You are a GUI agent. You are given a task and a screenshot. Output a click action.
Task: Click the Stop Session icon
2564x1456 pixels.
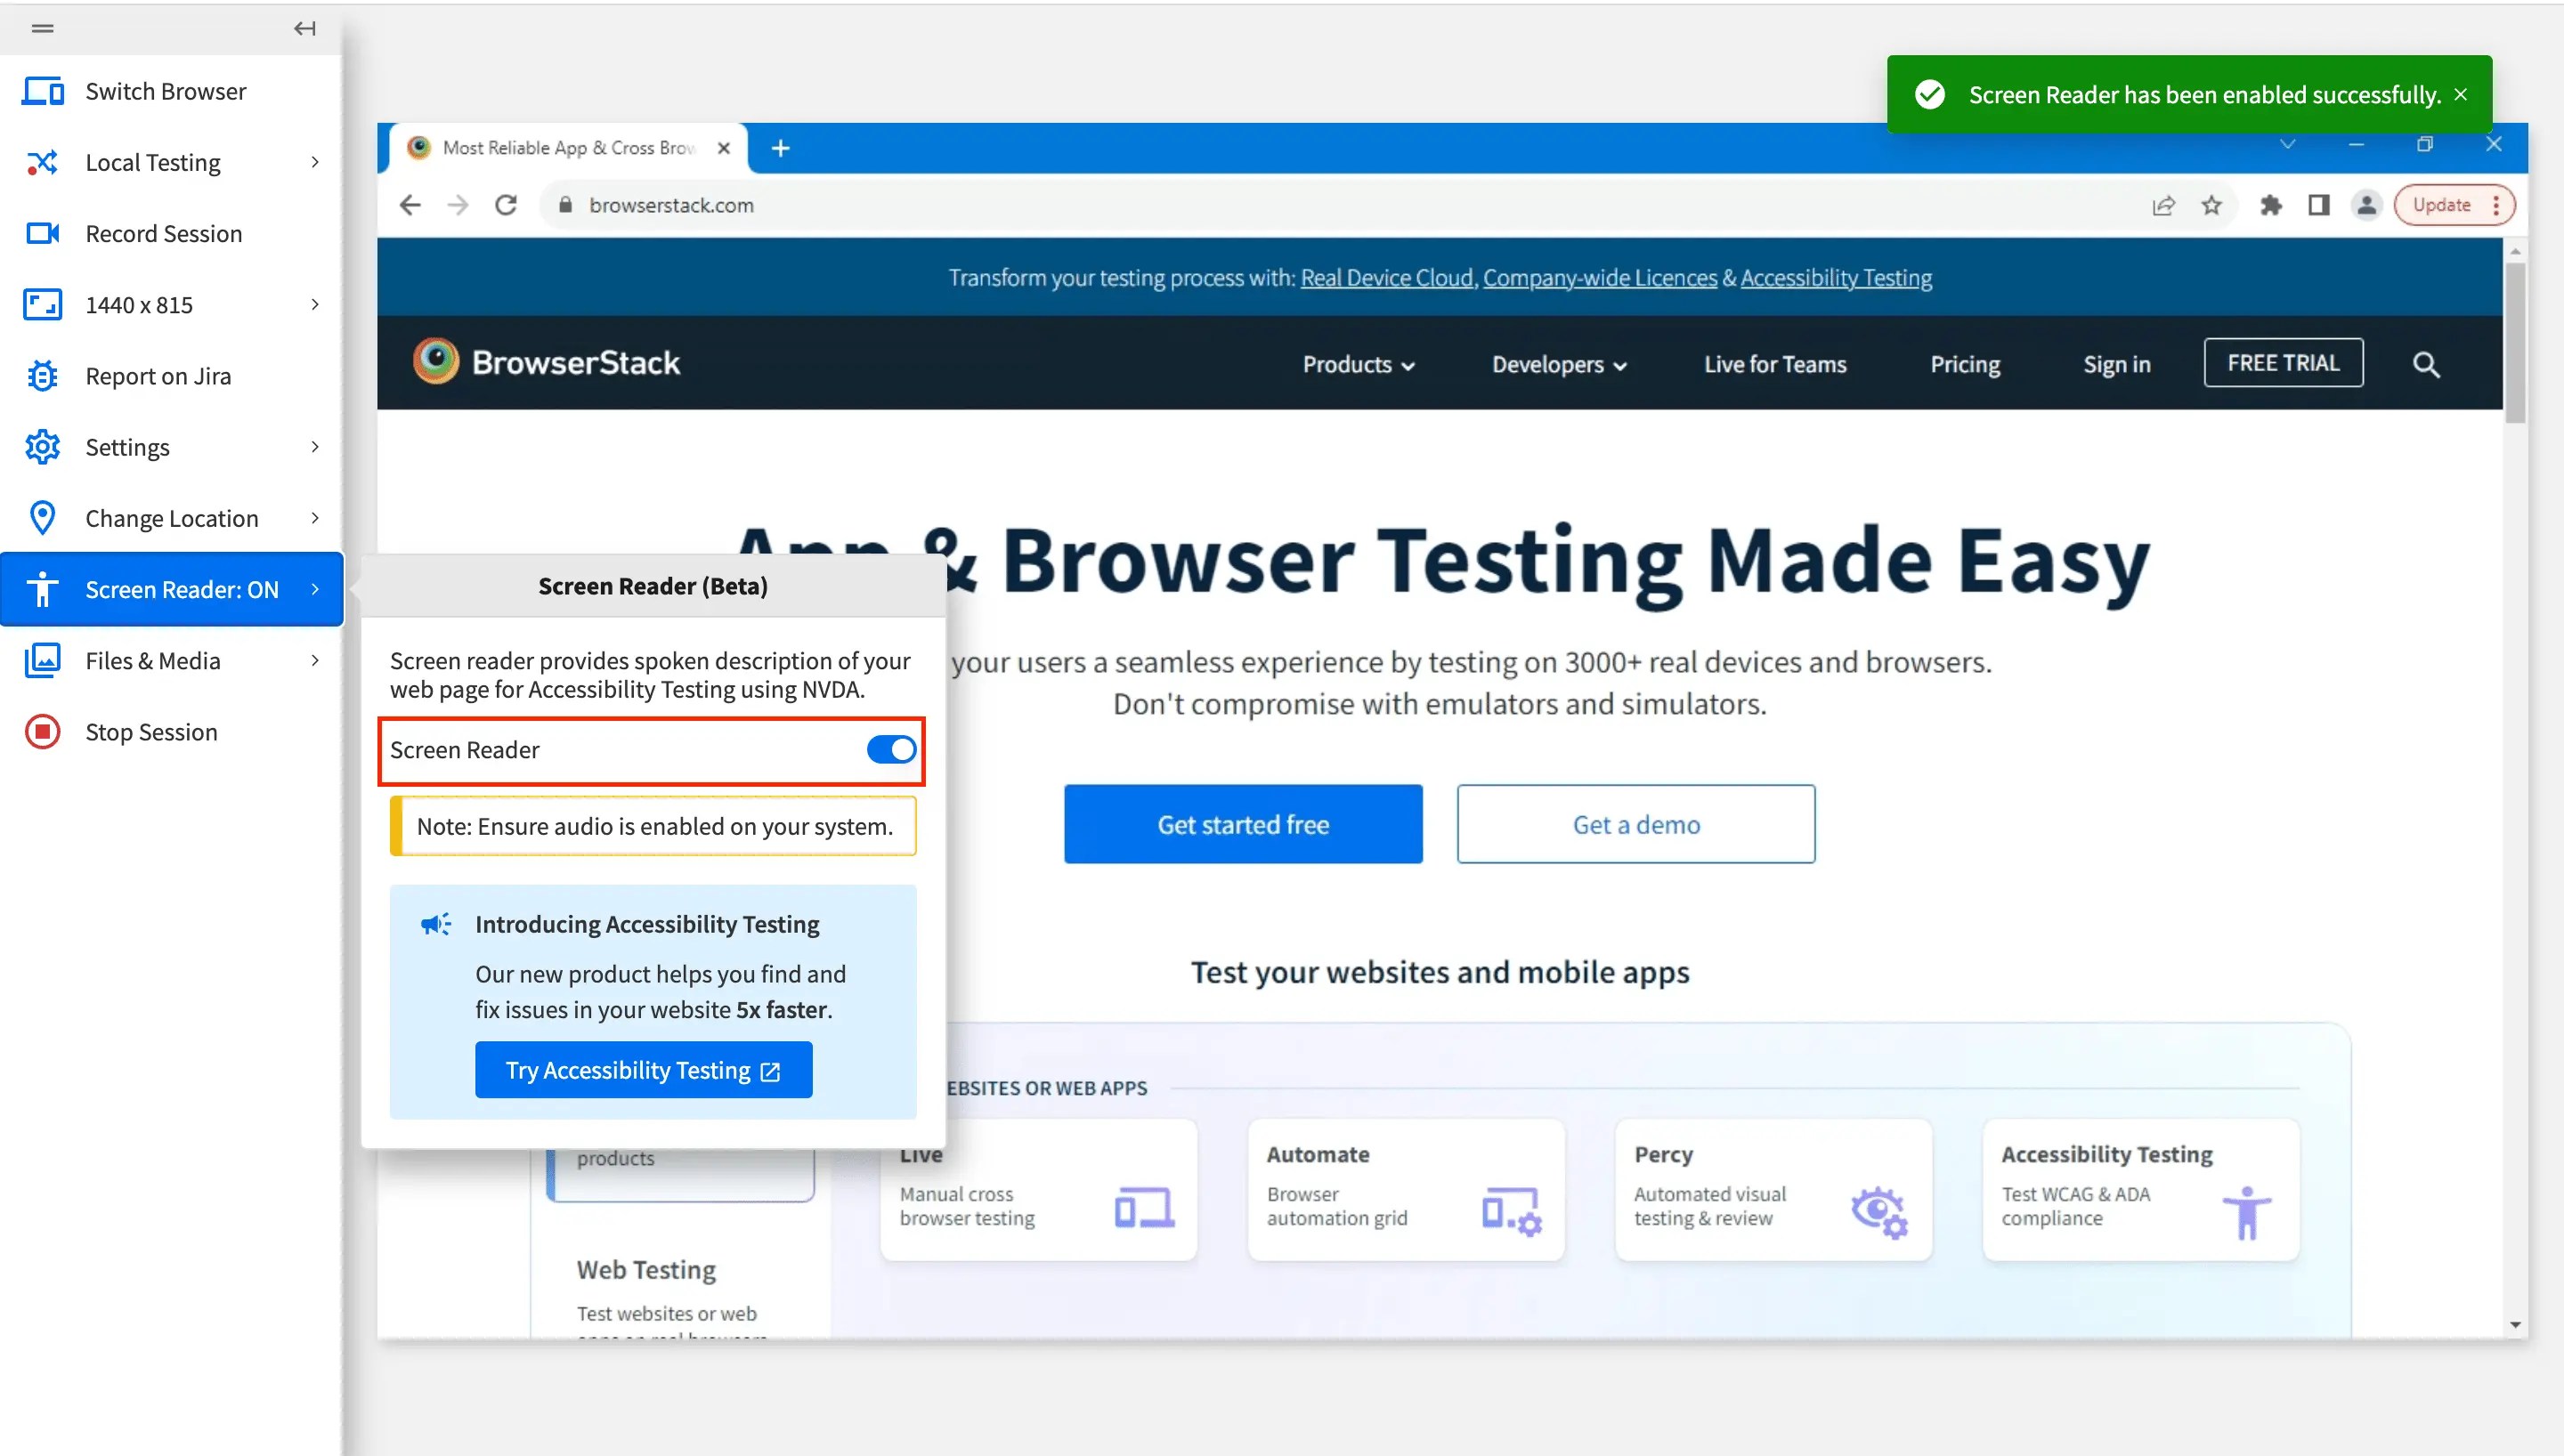41,731
